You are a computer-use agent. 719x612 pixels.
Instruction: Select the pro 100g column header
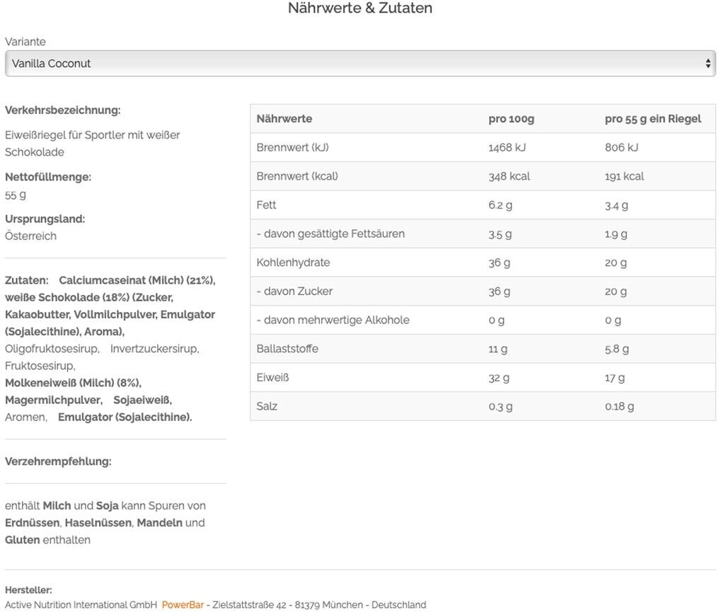pyautogui.click(x=511, y=119)
